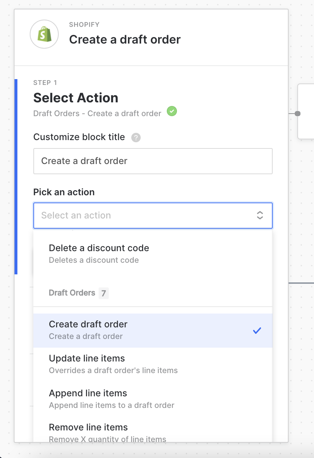Click the Draft Orders group header
This screenshot has height=458, width=314.
(72, 293)
